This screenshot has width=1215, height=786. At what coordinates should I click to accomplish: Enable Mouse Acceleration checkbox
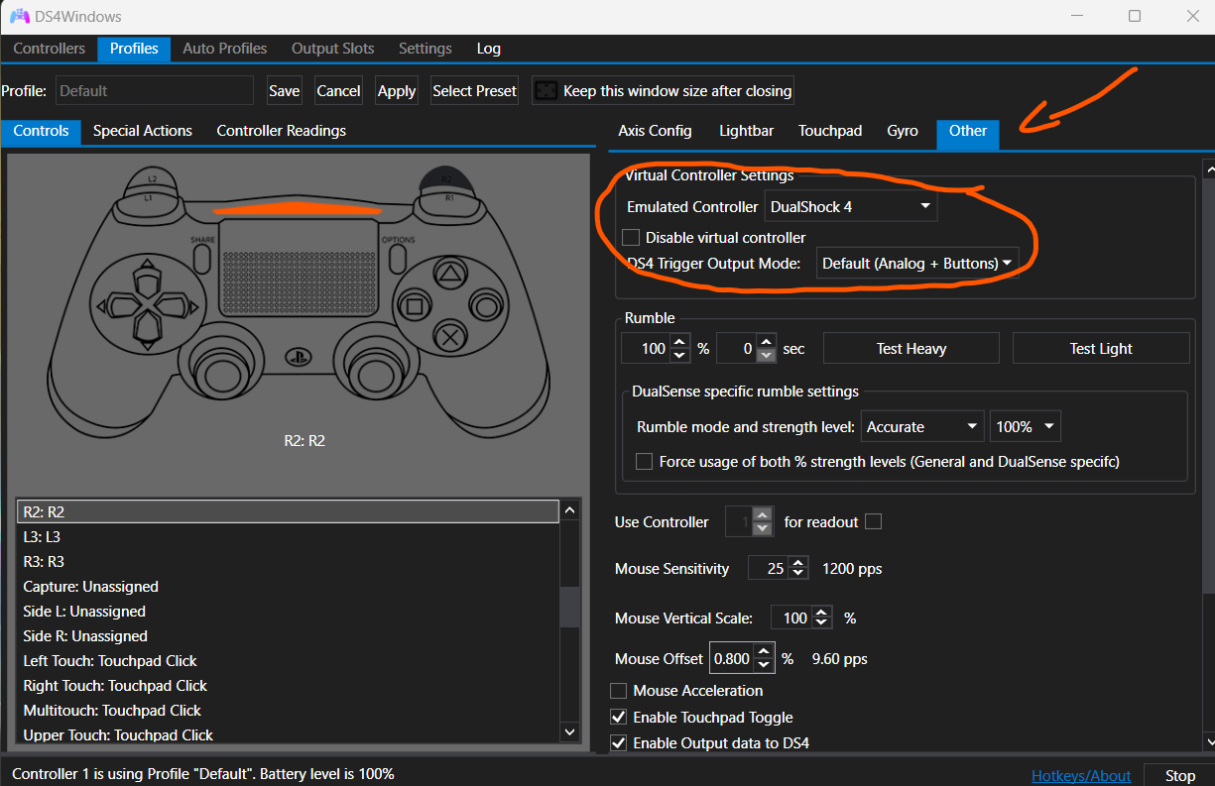point(618,691)
